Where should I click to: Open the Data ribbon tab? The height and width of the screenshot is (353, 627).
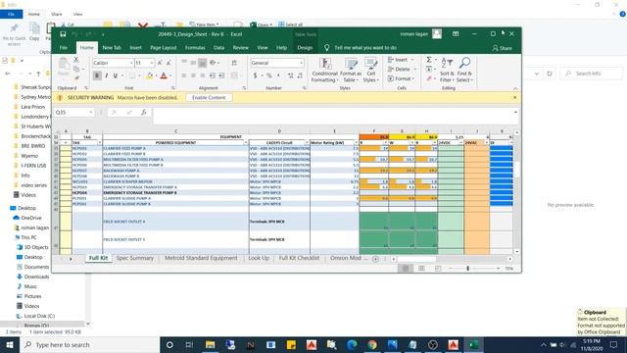[218, 48]
